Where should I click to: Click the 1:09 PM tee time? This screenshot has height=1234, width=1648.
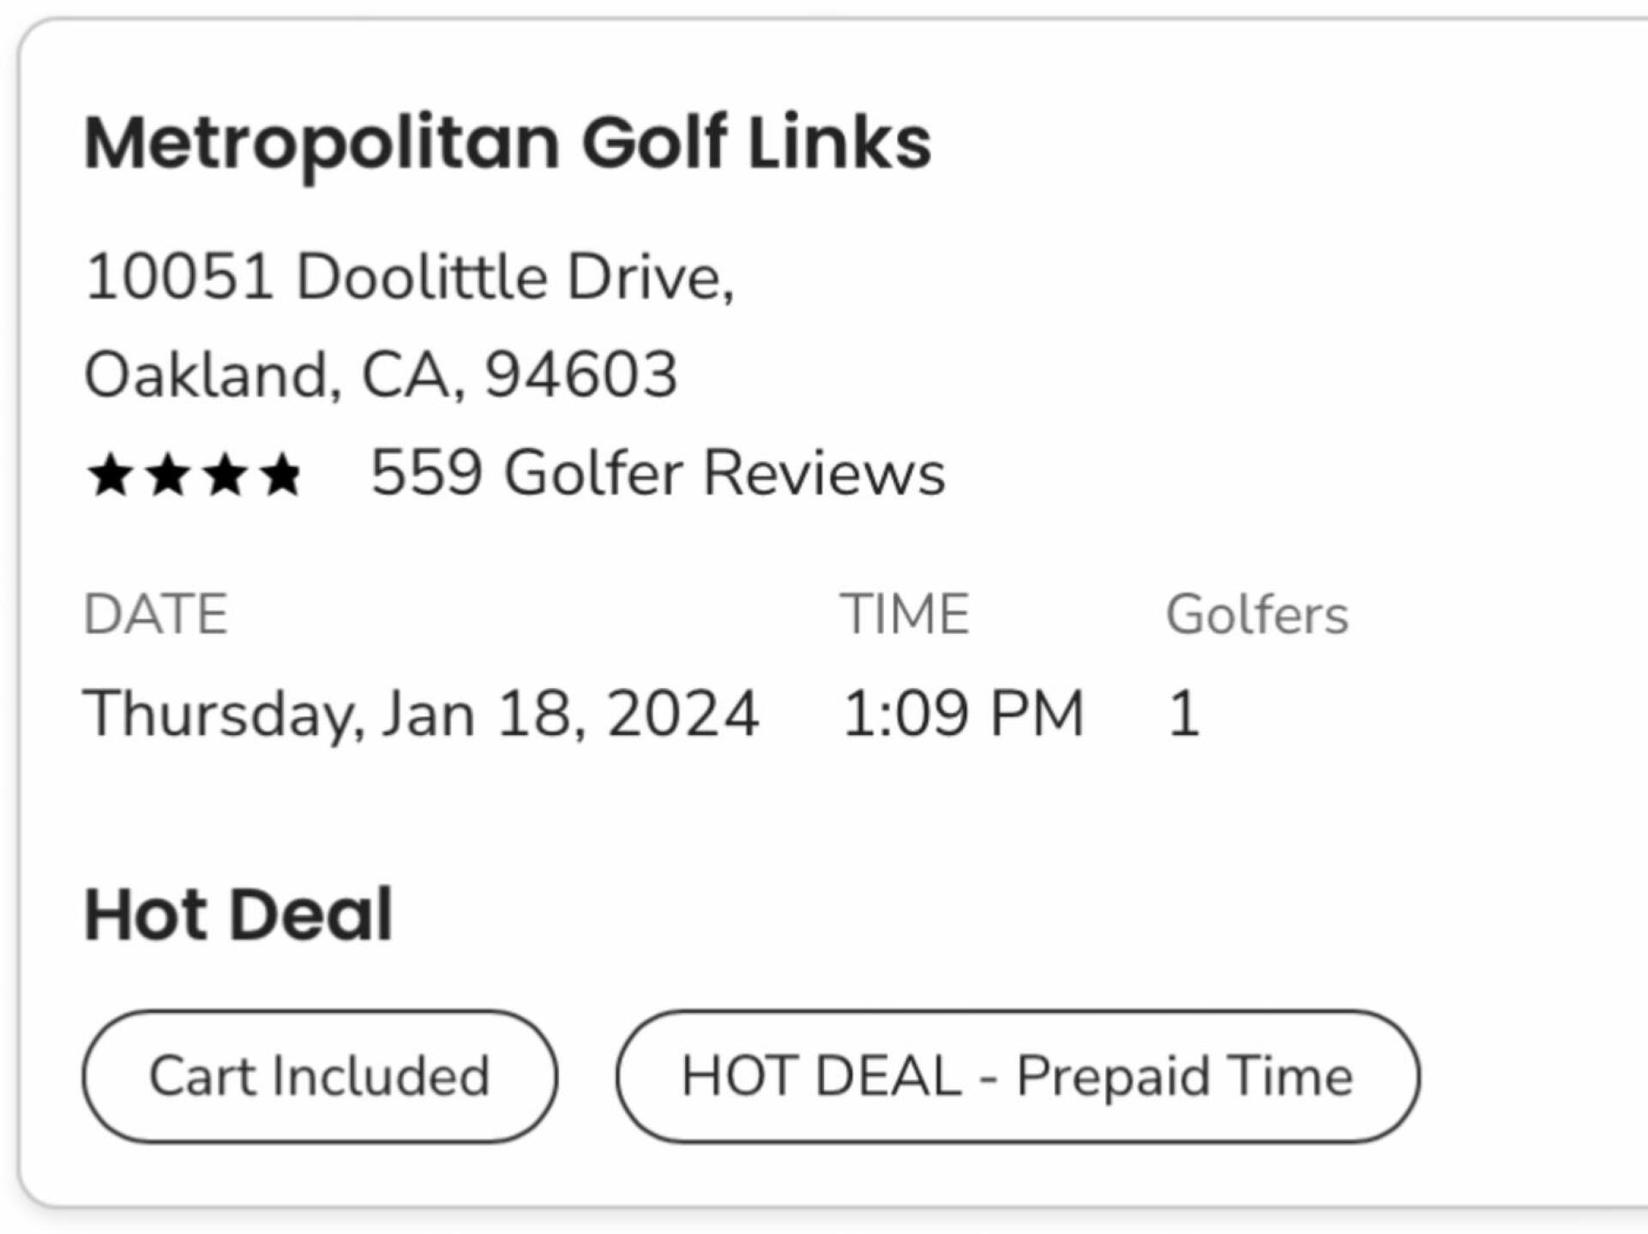[964, 714]
